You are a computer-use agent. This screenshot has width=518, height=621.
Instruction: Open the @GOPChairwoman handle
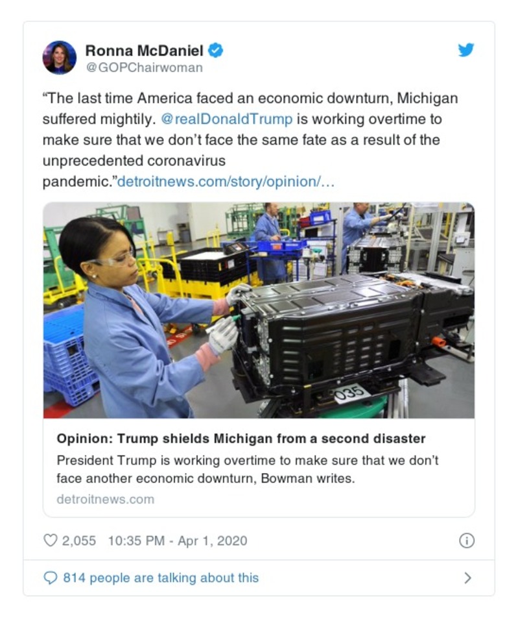click(144, 67)
